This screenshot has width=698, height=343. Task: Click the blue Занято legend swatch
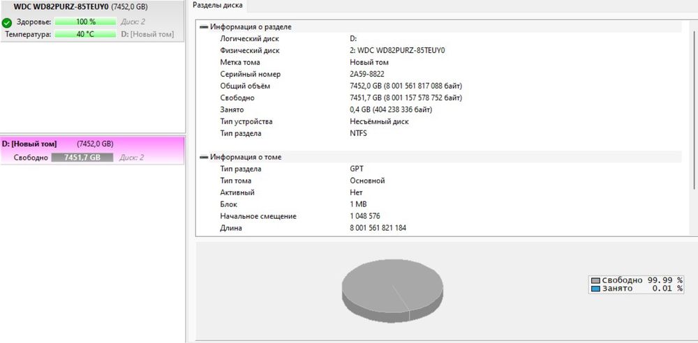coord(595,289)
